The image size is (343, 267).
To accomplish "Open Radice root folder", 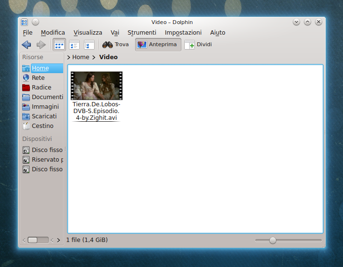I will pos(41,87).
